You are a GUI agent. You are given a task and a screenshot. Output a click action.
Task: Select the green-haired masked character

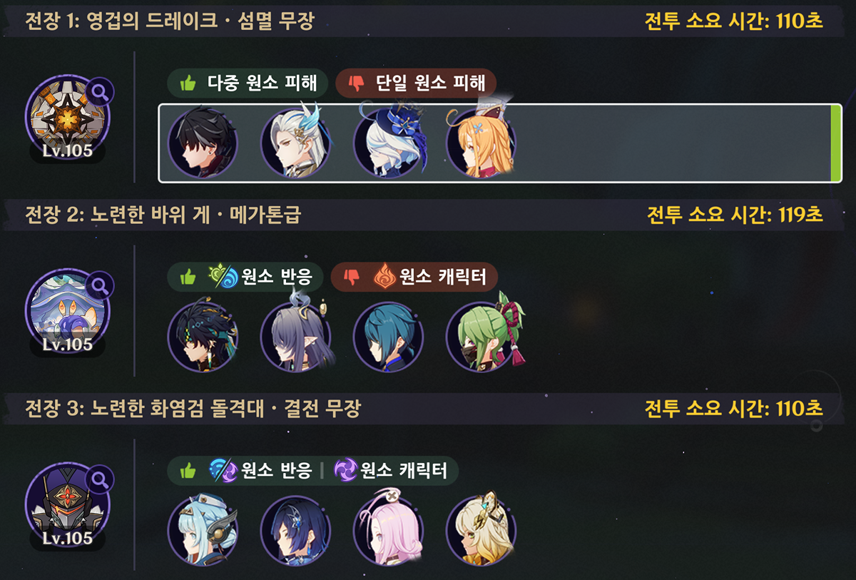pos(484,333)
